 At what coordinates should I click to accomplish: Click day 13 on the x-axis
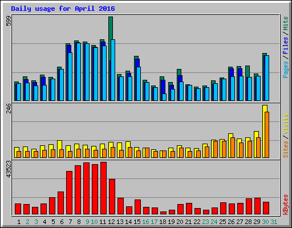coord(120,222)
